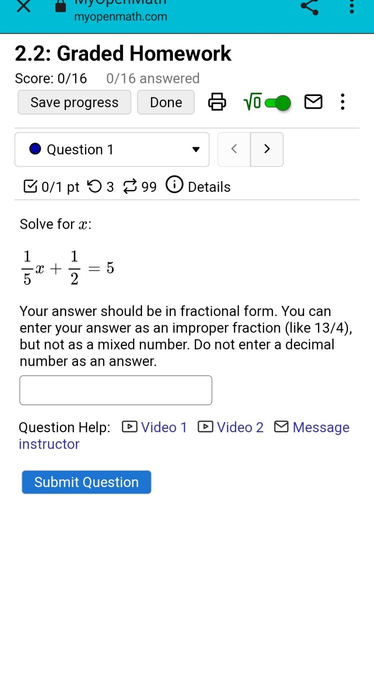Click the Save progress button

click(x=74, y=102)
